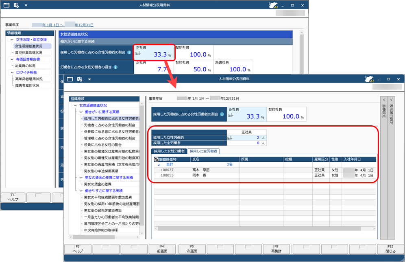Expand the 指標設定 side panel

point(384,168)
